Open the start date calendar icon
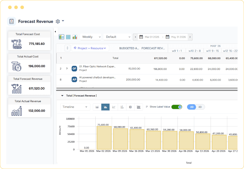Screen dimensions: 244x169 pyautogui.click(x=141, y=37)
